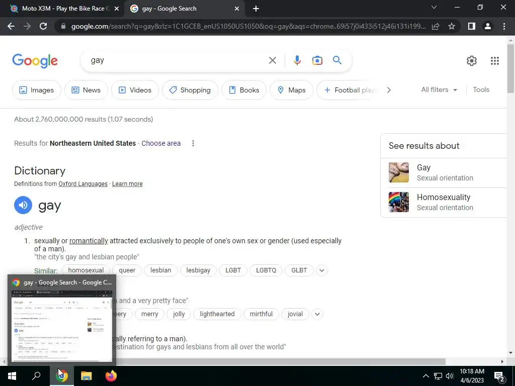Close the Moto X3M tab

click(x=116, y=9)
